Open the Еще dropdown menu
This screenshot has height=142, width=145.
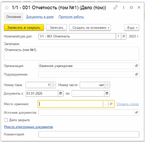[x=131, y=28]
